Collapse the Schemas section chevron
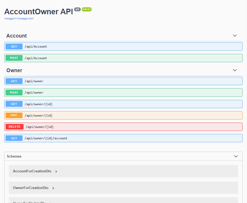Screen dimensions: 247x203 (x=236, y=156)
